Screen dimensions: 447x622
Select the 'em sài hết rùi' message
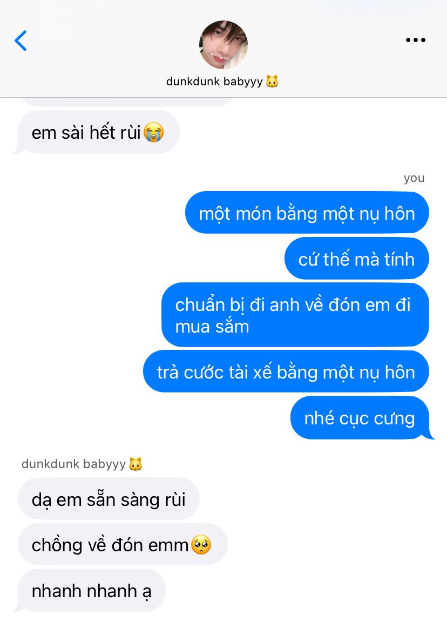98,132
